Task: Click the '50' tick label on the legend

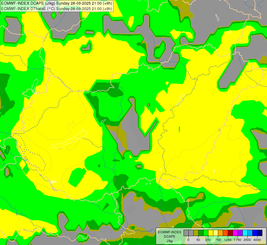Action: [198, 240]
